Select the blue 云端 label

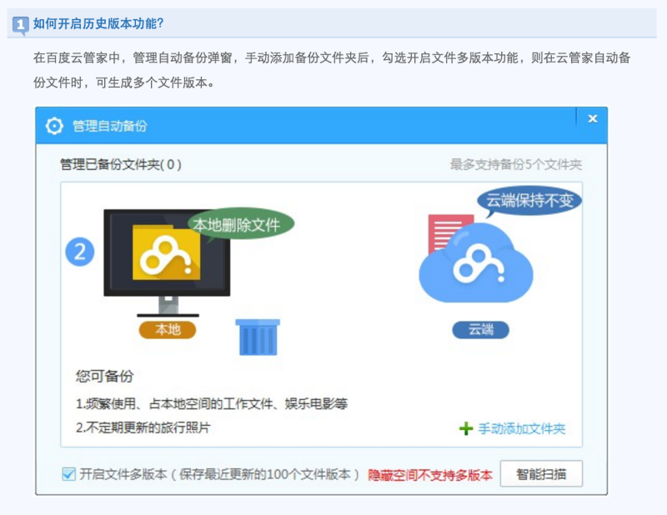click(x=480, y=330)
